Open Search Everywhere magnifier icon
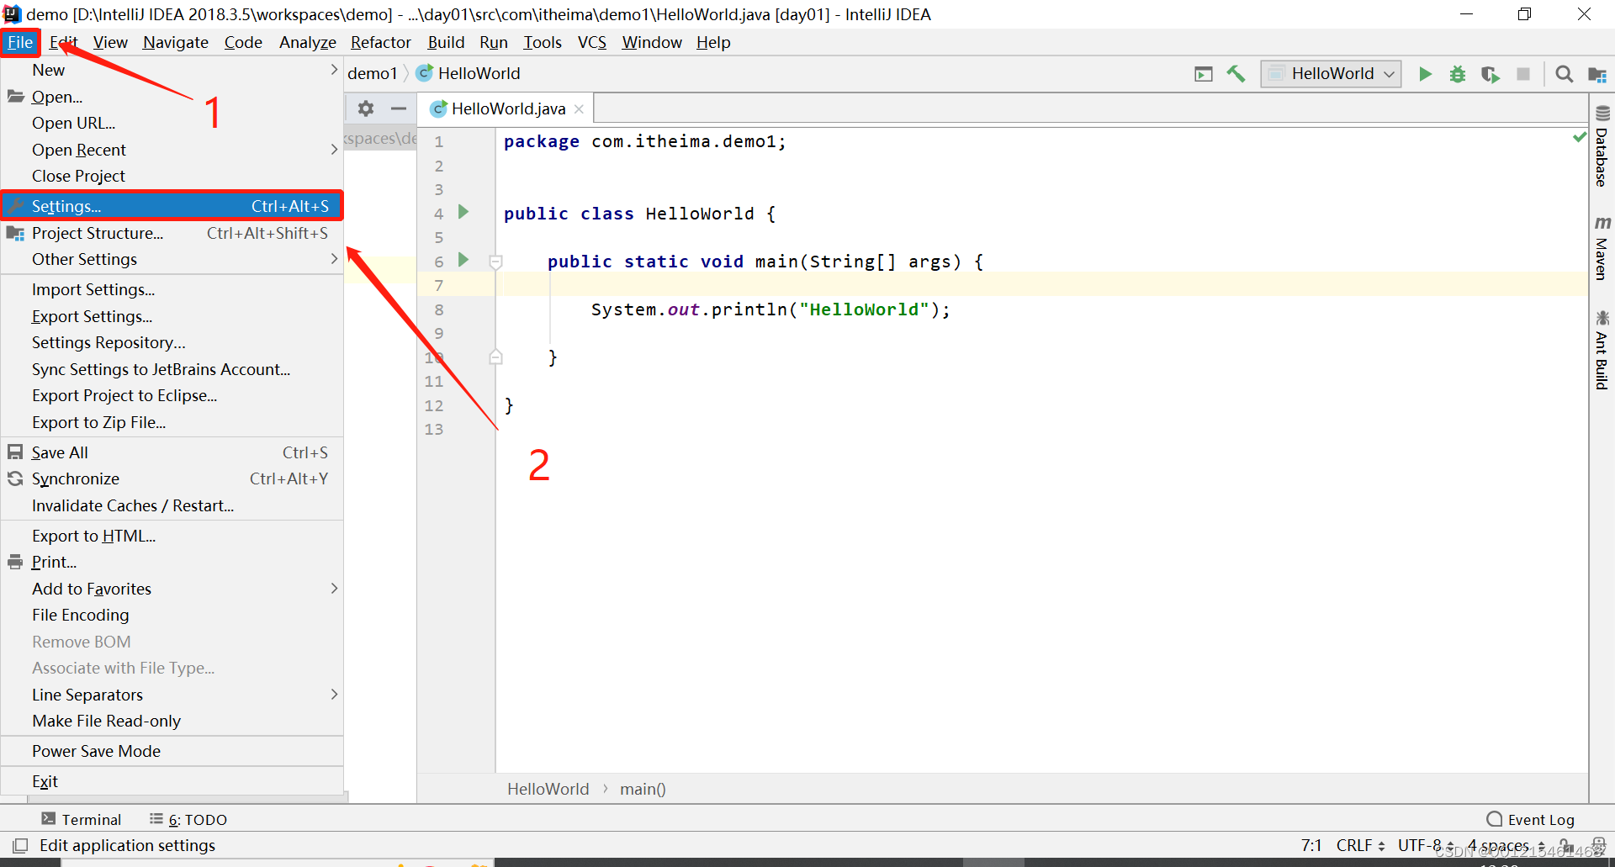The image size is (1615, 867). [x=1565, y=74]
